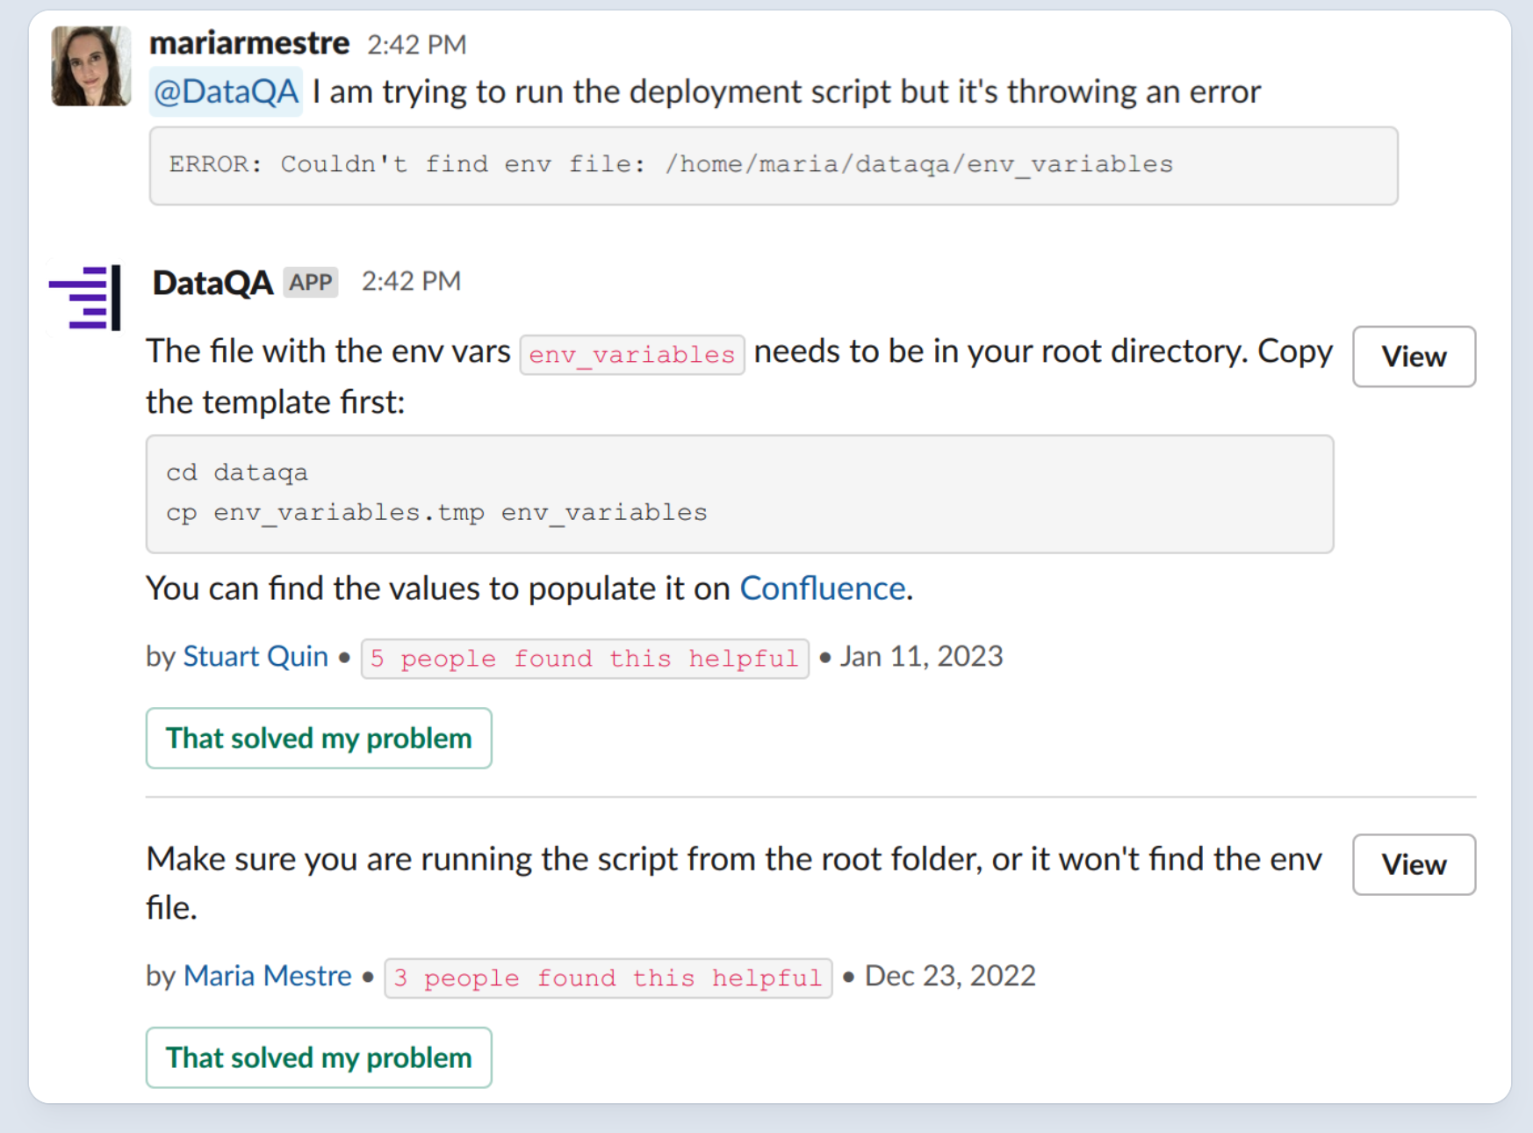Open the mariarmestre username profile
The width and height of the screenshot is (1533, 1133).
pos(249,43)
